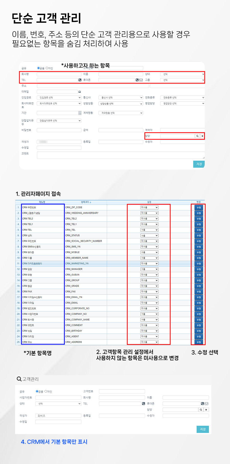
Task: Click the search icon in the lower form's 담당 field
Action: (201, 410)
